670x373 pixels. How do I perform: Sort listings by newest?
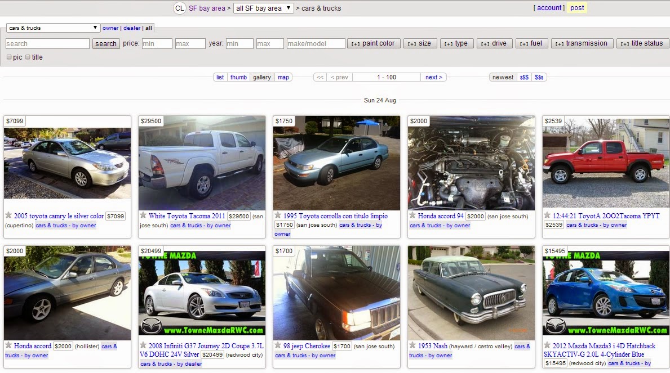pos(503,77)
